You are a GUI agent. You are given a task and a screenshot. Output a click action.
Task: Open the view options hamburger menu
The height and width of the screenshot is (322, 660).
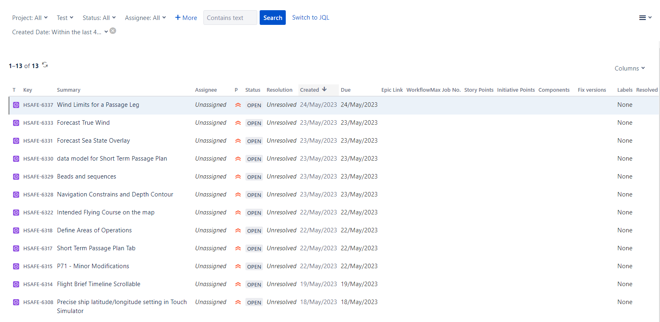tap(645, 18)
